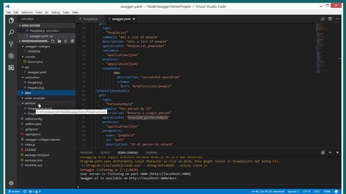Clear the debug console output

[323, 153]
